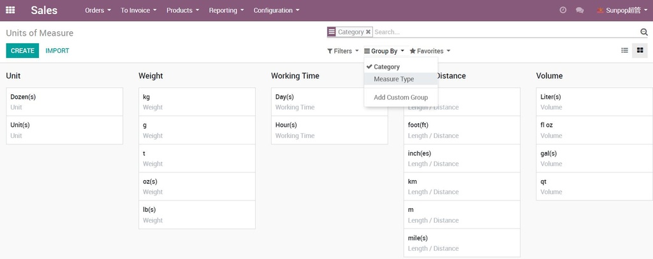
Task: Collapse the Group By dropdown
Action: click(385, 51)
